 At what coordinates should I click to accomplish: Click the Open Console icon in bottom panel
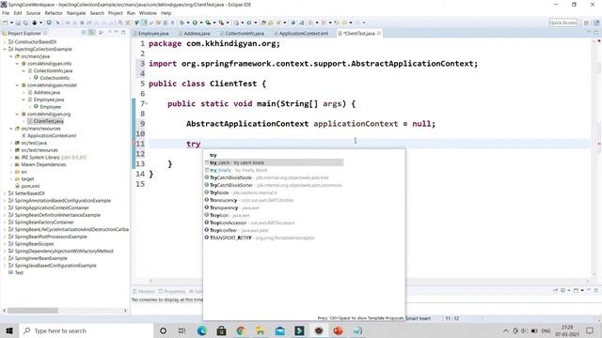[576, 290]
